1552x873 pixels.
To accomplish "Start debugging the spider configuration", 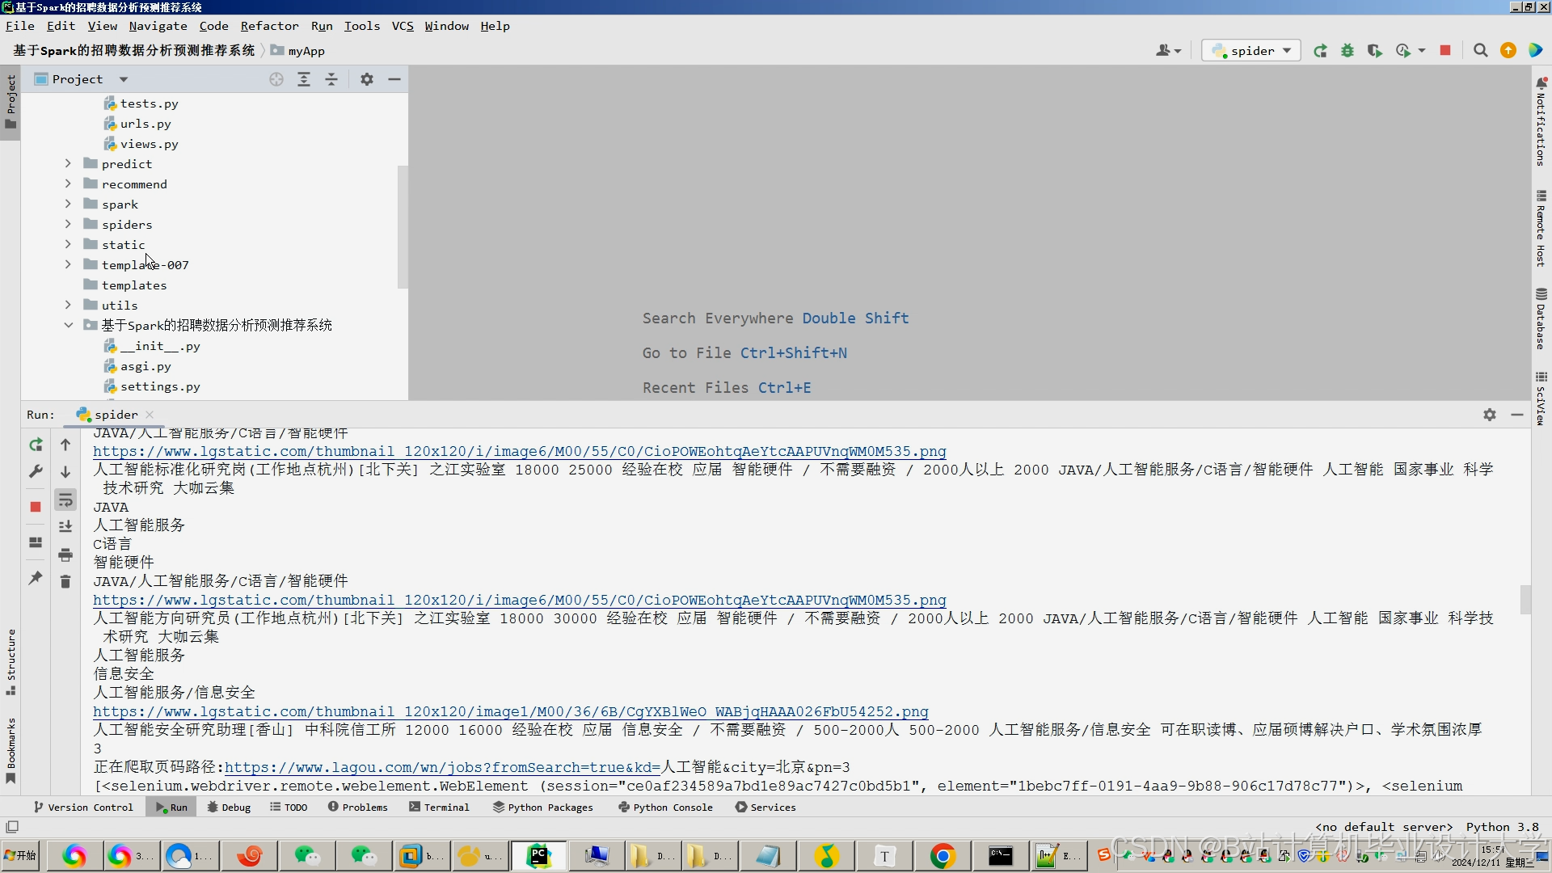I will [x=1347, y=50].
